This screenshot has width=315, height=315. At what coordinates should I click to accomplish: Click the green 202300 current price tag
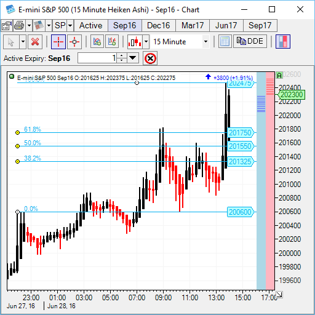[291, 95]
